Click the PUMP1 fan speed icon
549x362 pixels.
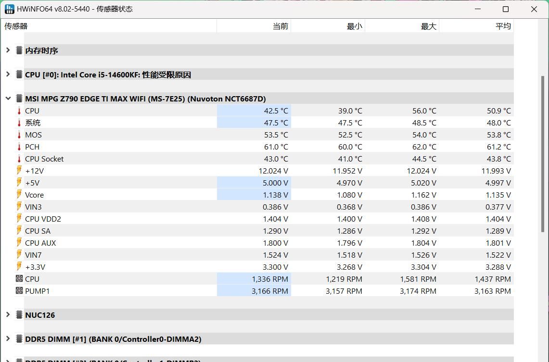pyautogui.click(x=19, y=291)
